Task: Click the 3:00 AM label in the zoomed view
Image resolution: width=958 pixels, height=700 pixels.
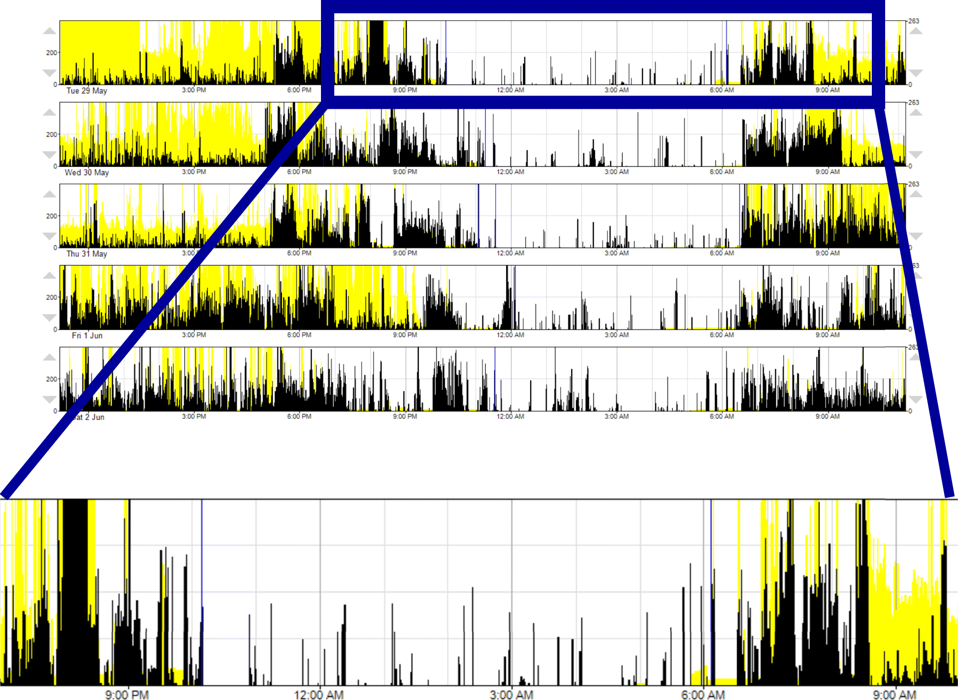Action: [511, 695]
